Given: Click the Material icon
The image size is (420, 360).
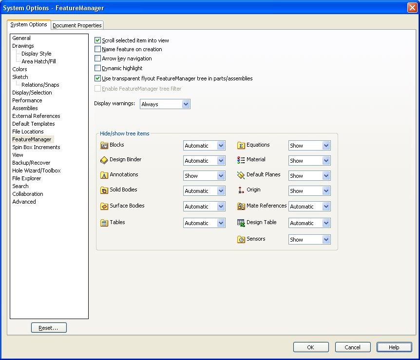Looking at the screenshot, I should [241, 160].
